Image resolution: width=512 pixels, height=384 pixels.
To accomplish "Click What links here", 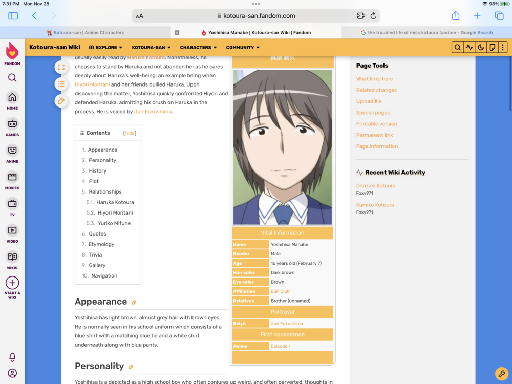I will tap(374, 79).
